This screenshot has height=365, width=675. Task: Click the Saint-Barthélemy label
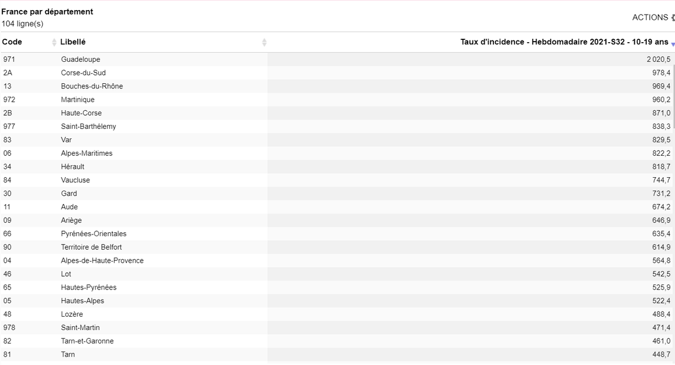click(88, 126)
